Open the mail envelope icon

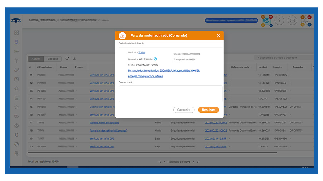click(292, 20)
